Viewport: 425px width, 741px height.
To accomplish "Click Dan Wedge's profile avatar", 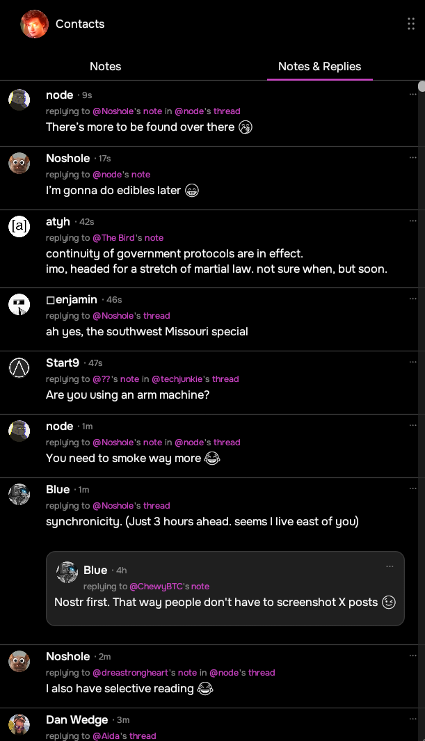I will pyautogui.click(x=19, y=724).
